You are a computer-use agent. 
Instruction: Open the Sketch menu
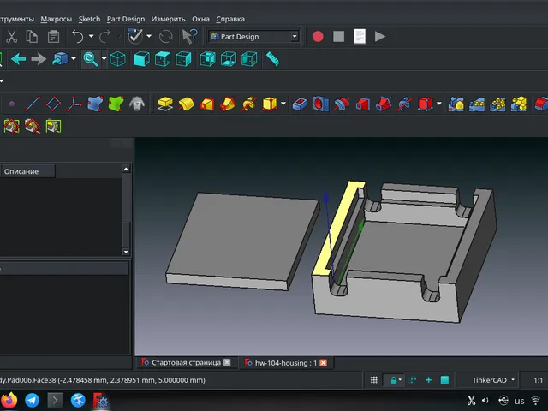coord(89,19)
